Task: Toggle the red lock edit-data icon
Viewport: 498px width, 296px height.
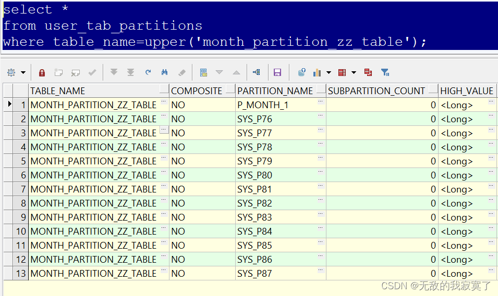Action: [x=42, y=73]
